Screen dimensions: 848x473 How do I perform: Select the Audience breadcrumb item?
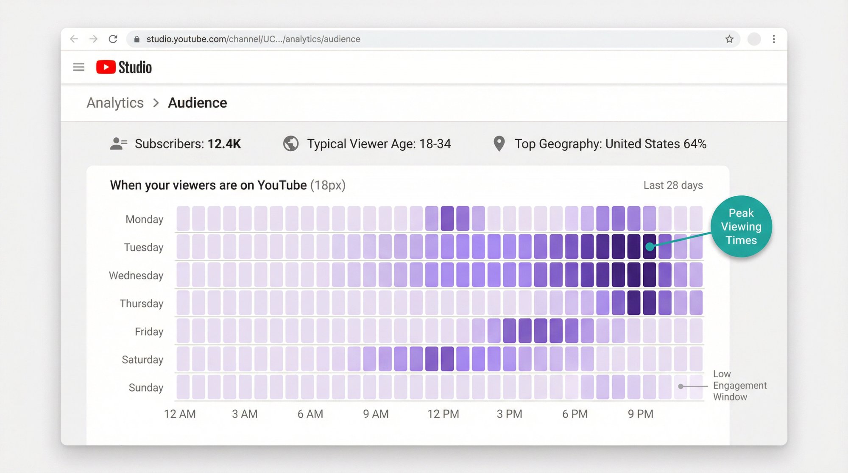(197, 103)
